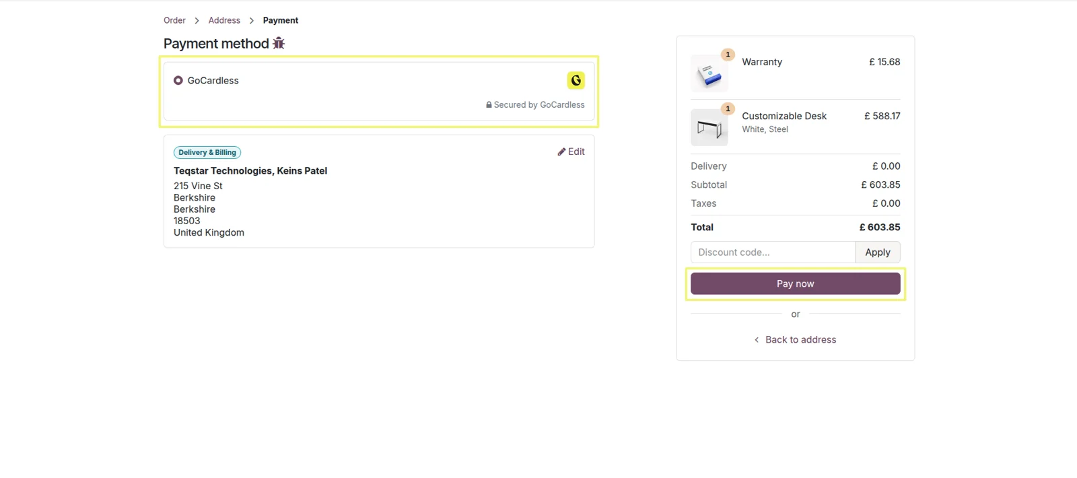Click the Payment method heading

pyautogui.click(x=216, y=44)
